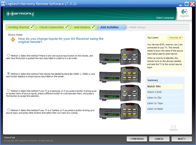Image resolution: width=196 pixels, height=145 pixels.
Task: Click the Method 2 description text
Action: point(50,75)
